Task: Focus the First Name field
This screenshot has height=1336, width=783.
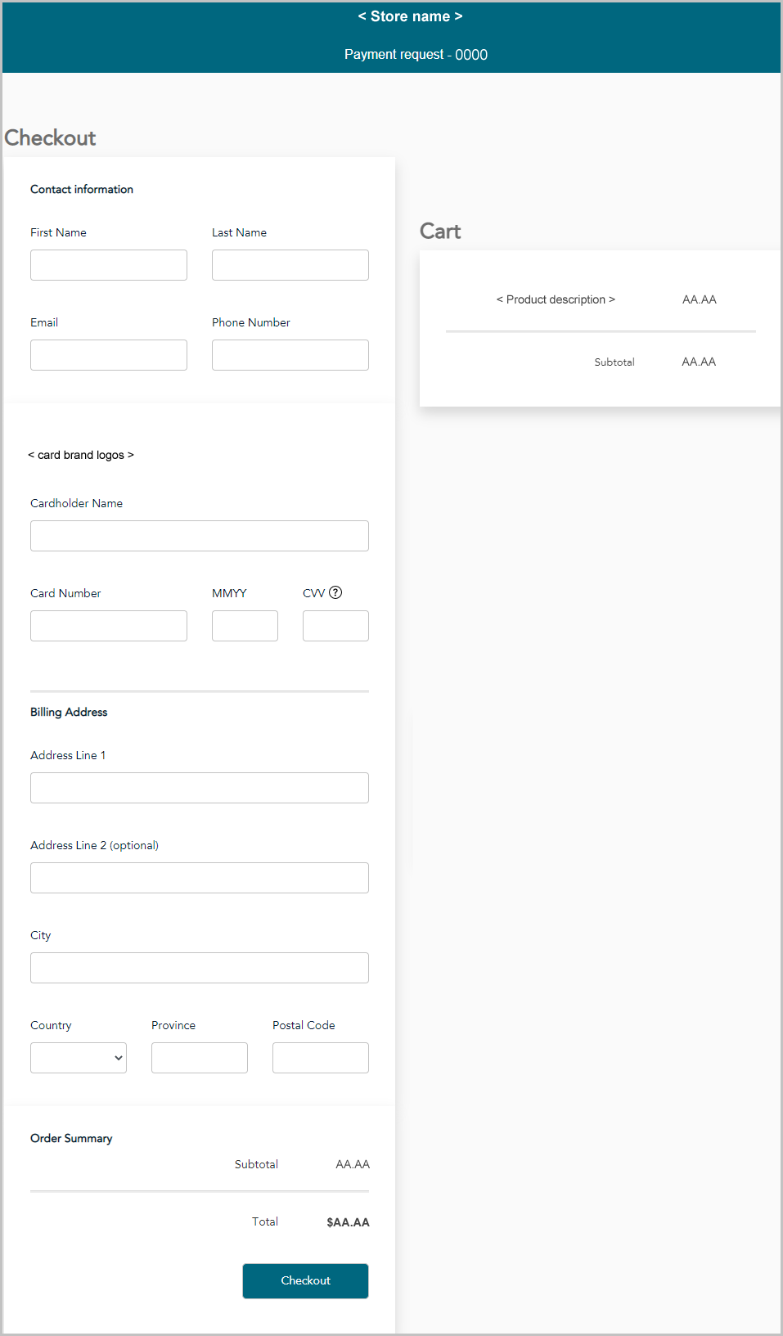Action: (x=109, y=265)
